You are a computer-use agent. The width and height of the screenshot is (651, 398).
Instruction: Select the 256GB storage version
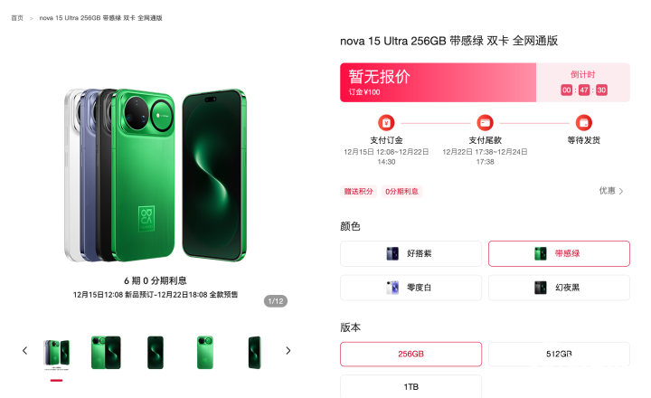point(410,354)
